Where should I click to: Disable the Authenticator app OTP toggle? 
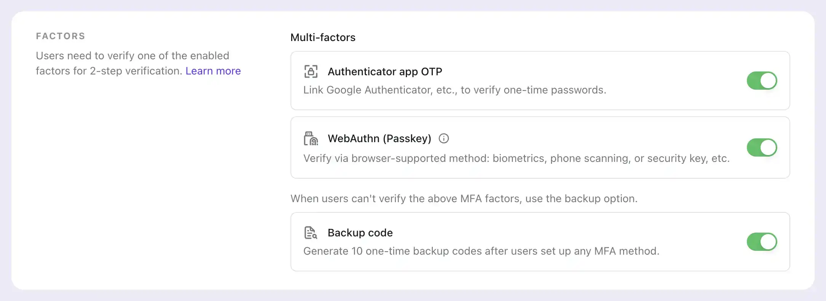click(762, 81)
